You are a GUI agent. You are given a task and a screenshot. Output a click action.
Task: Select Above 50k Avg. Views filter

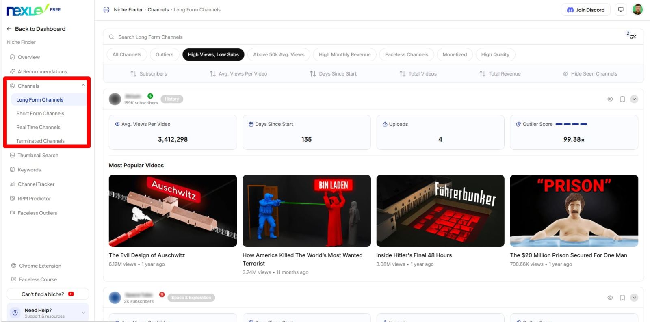279,54
